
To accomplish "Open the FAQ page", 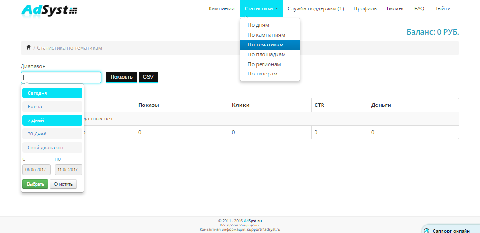I will click(x=419, y=8).
